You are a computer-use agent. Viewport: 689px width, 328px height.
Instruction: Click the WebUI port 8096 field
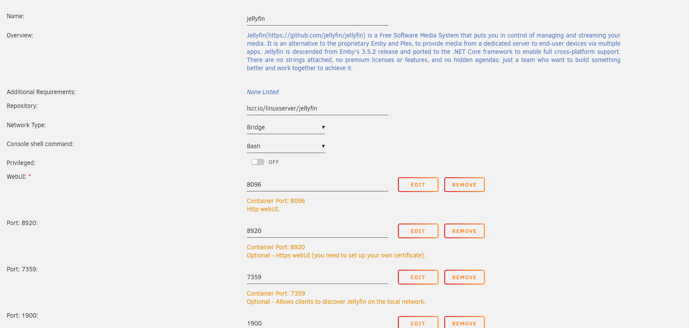[x=317, y=185]
